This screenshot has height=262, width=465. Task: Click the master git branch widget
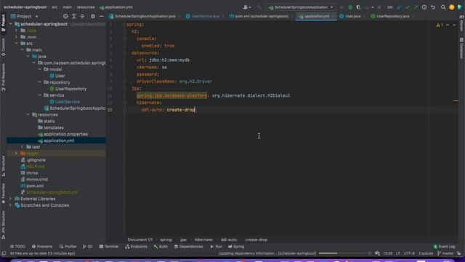coord(445,253)
